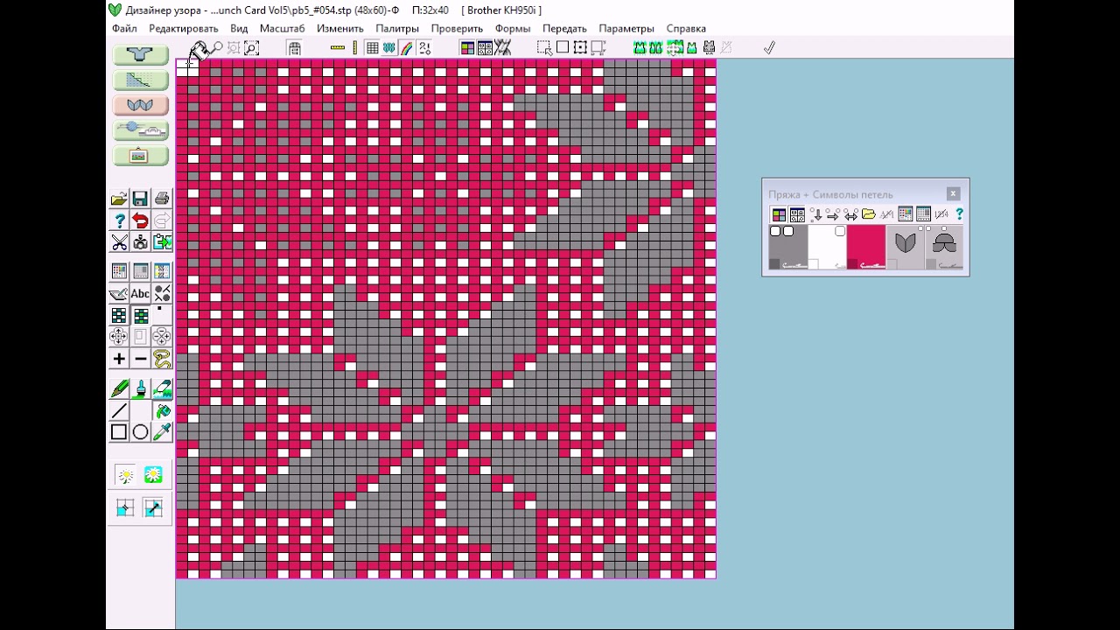Choose the eraser tool
This screenshot has height=630, width=1120.
coord(162,388)
